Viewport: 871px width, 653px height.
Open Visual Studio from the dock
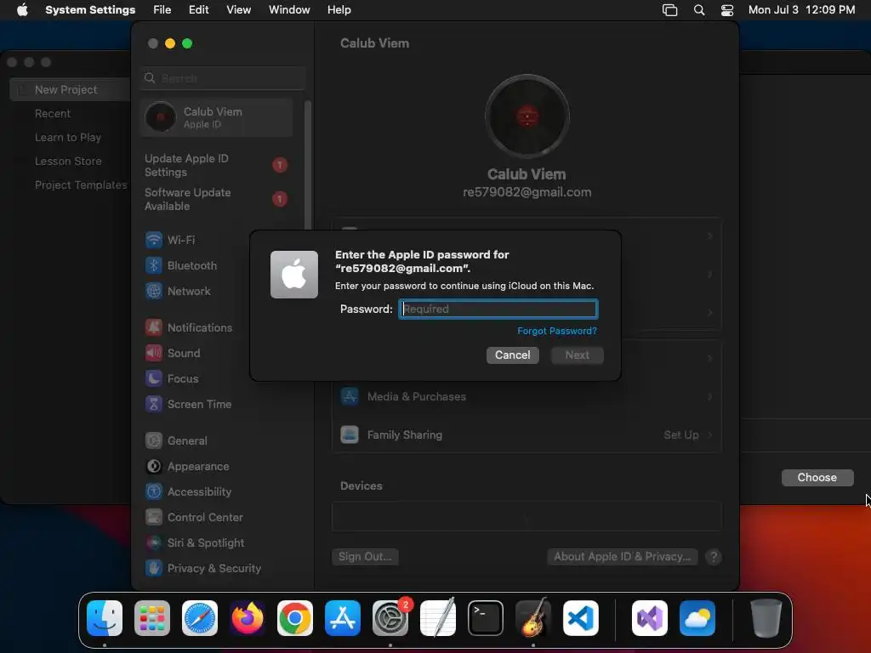(x=649, y=618)
